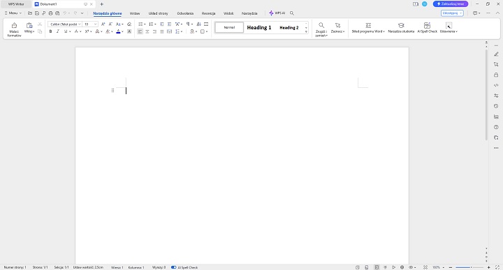Viewport: 503px width, 270px height.
Task: Click the WPS AI sparkle icon
Action: pos(271,13)
